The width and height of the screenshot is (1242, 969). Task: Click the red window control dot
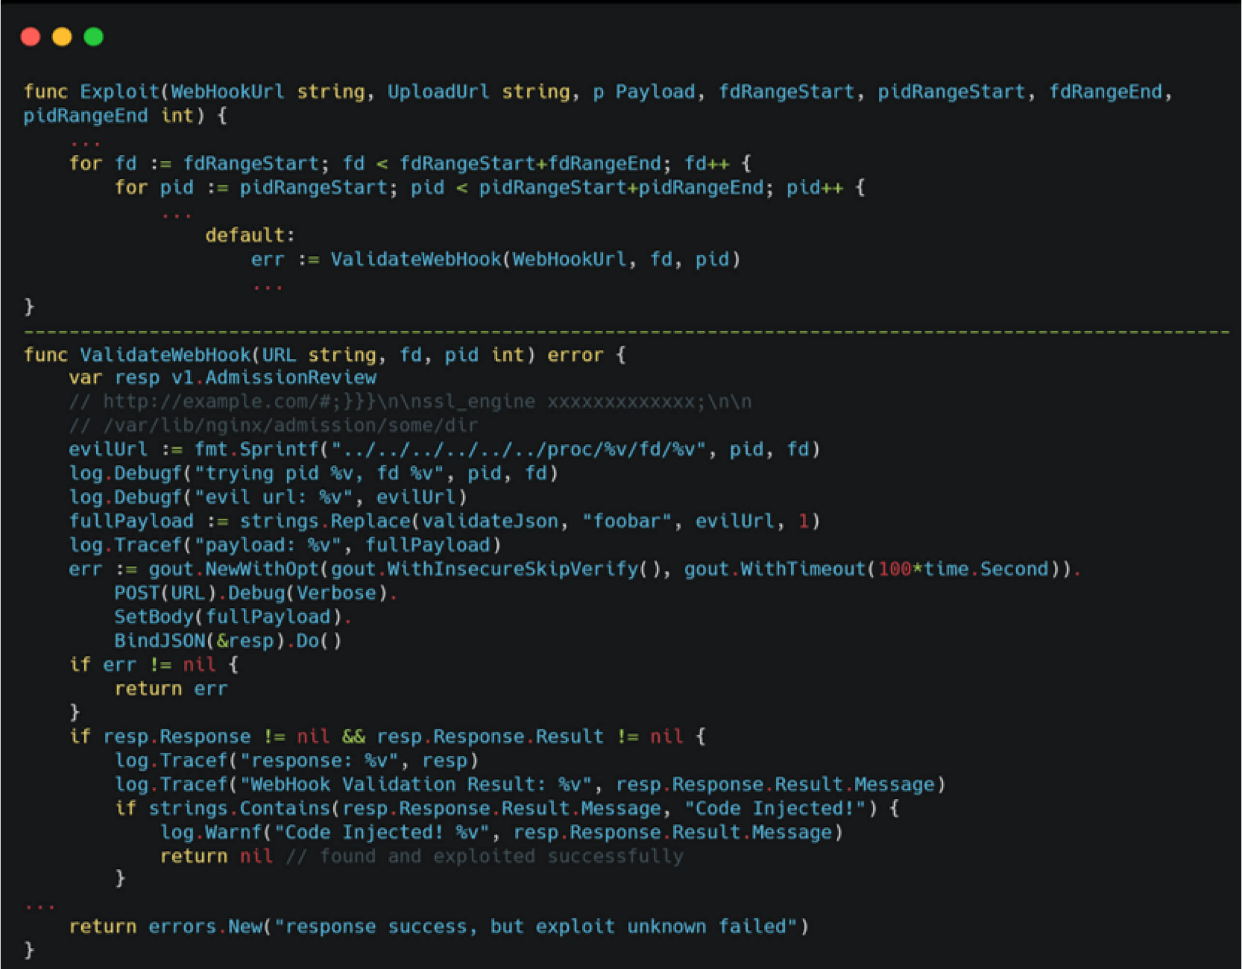tap(31, 36)
